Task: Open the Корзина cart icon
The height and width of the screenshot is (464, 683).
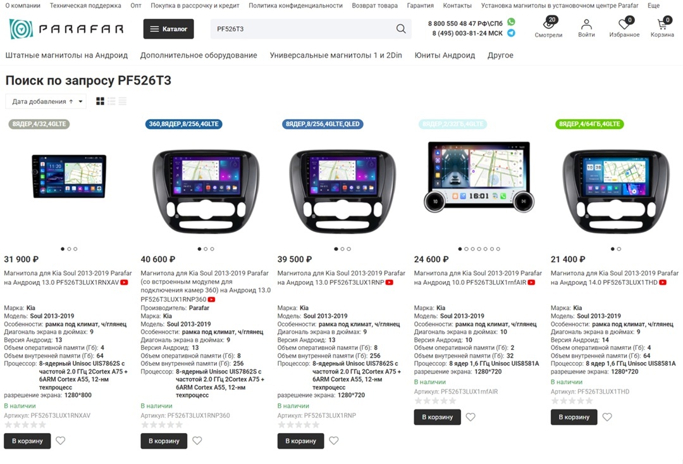Action: coord(663,23)
